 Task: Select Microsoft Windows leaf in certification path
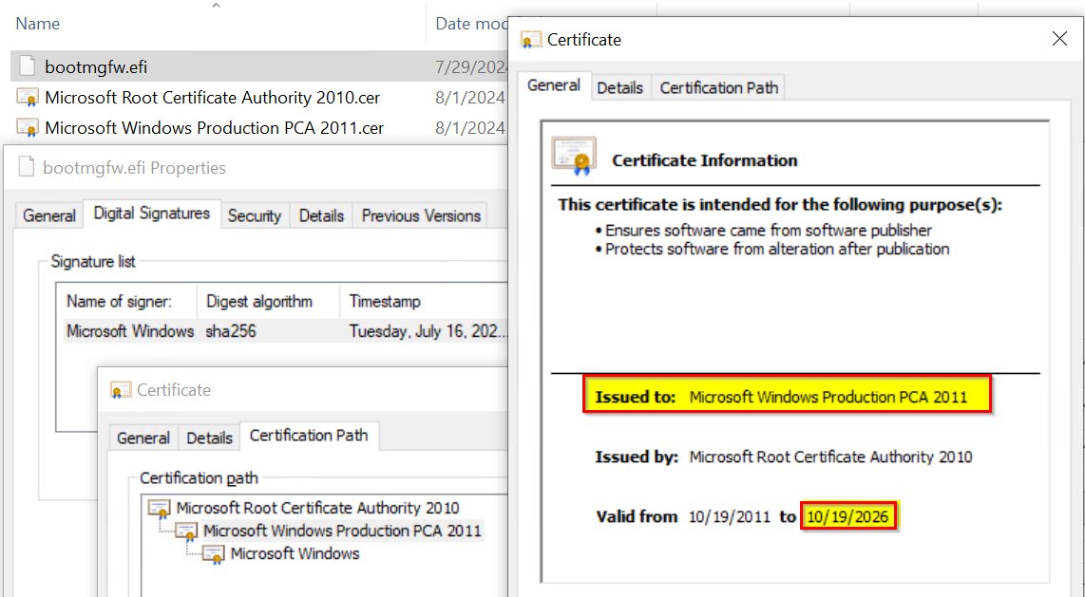pos(295,553)
